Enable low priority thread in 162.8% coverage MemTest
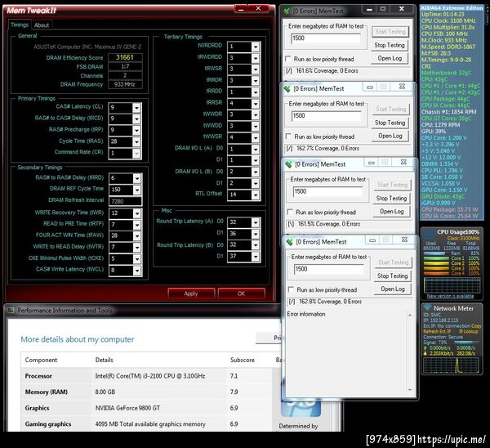This screenshot has width=490, height=448. point(291,289)
